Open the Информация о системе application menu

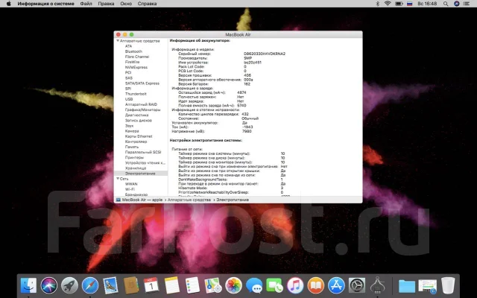tap(46, 4)
